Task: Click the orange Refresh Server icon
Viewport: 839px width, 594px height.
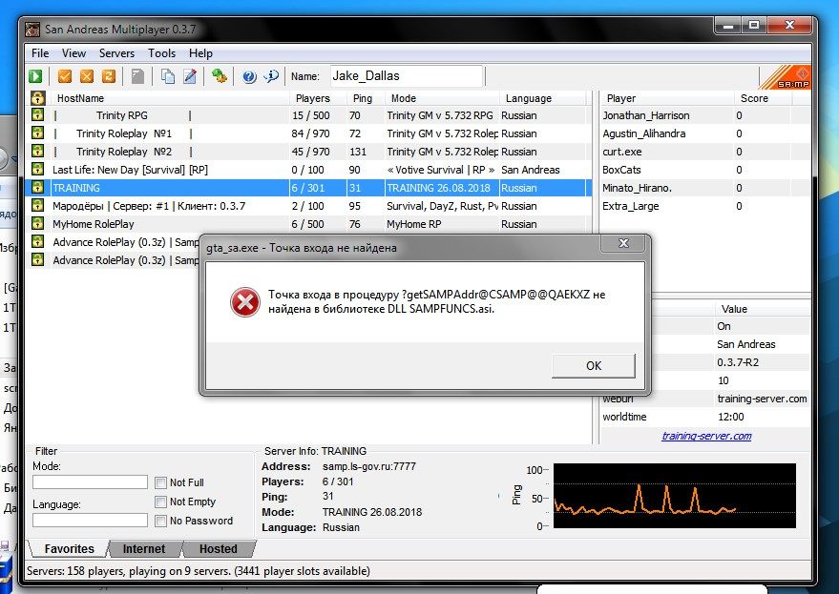Action: (109, 76)
